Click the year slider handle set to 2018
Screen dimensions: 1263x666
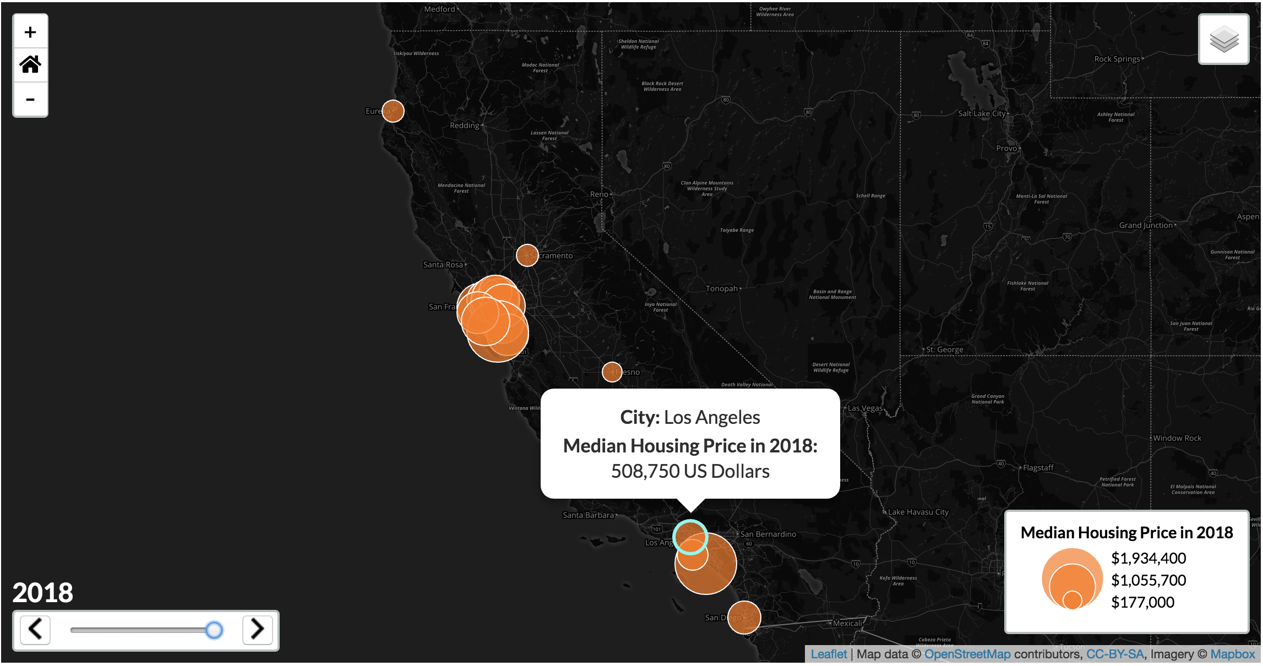point(214,630)
